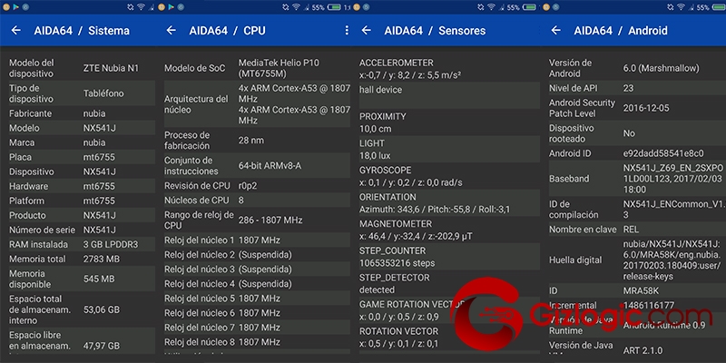Screen dimensions: 726x363
Task: Select the 'Número de serie' row
Action: (82, 230)
